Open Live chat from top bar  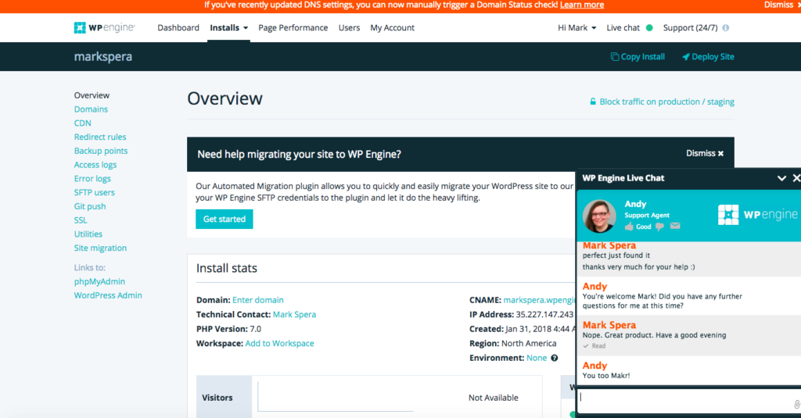(x=623, y=27)
